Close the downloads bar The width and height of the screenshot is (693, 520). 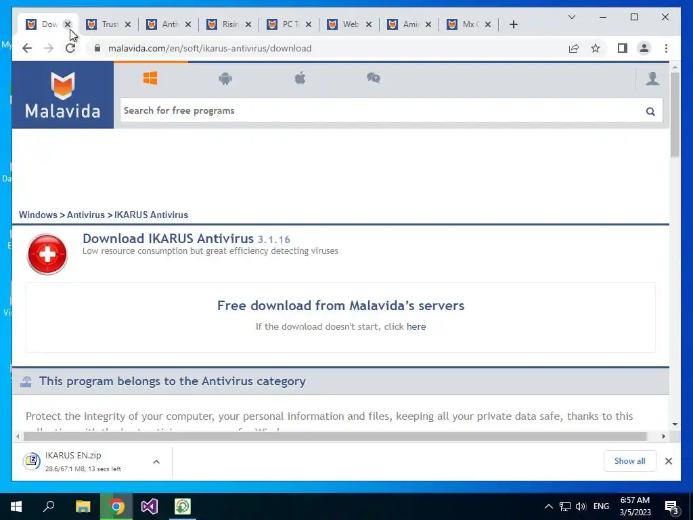(x=669, y=461)
